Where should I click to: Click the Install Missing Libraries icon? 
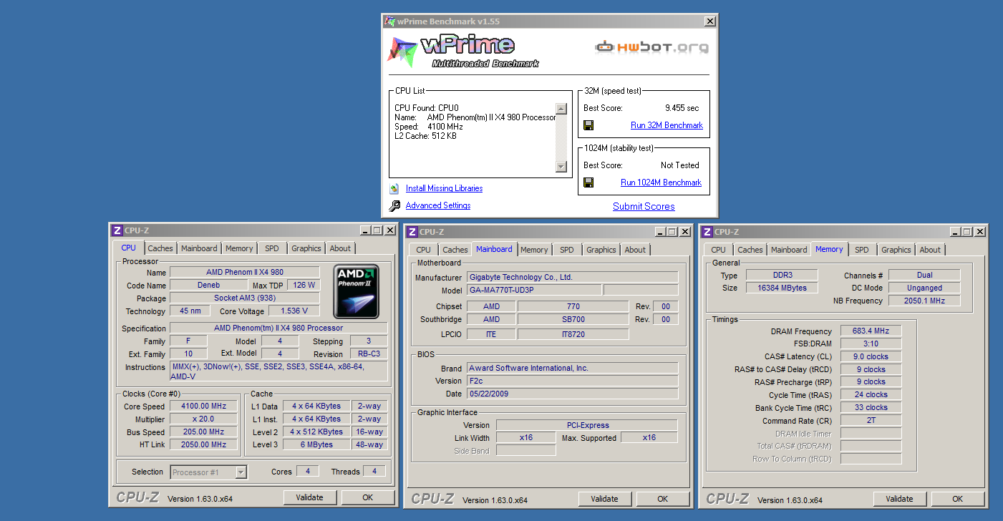(394, 189)
